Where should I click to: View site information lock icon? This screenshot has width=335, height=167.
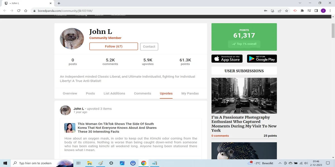pos(34,11)
